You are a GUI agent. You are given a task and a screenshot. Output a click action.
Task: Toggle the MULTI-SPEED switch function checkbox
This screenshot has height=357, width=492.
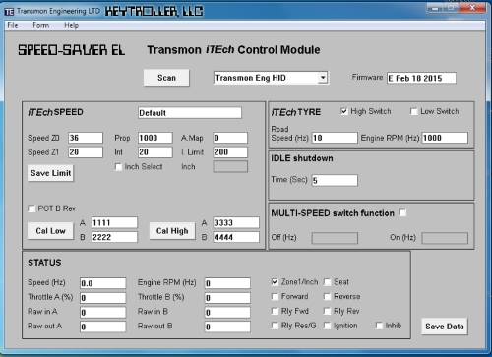pyautogui.click(x=402, y=212)
